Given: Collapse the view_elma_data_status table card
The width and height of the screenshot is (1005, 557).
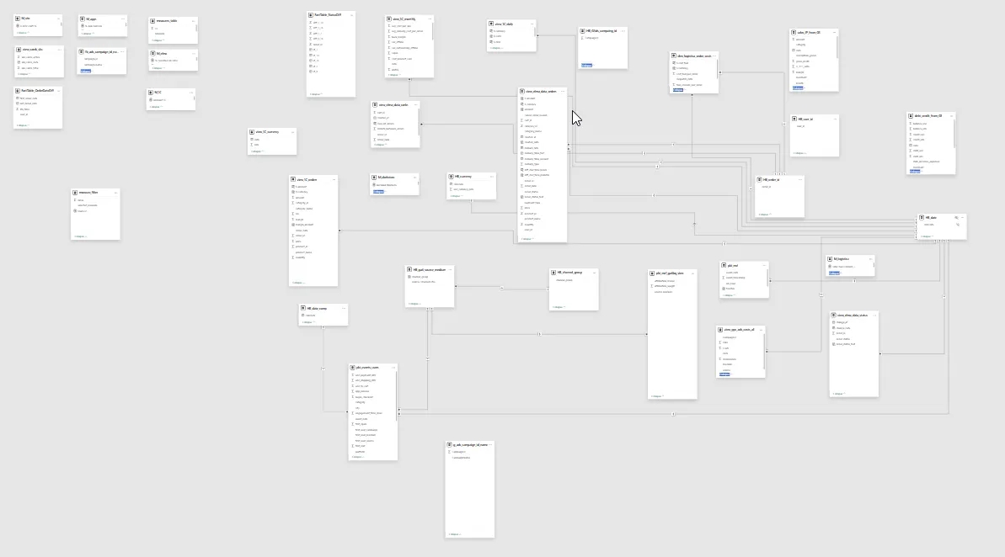Looking at the screenshot, I should coord(838,394).
